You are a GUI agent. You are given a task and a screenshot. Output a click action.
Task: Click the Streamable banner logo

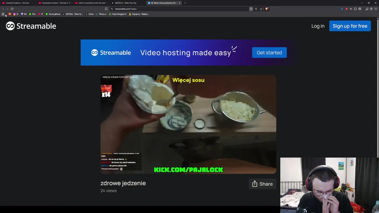coord(111,52)
